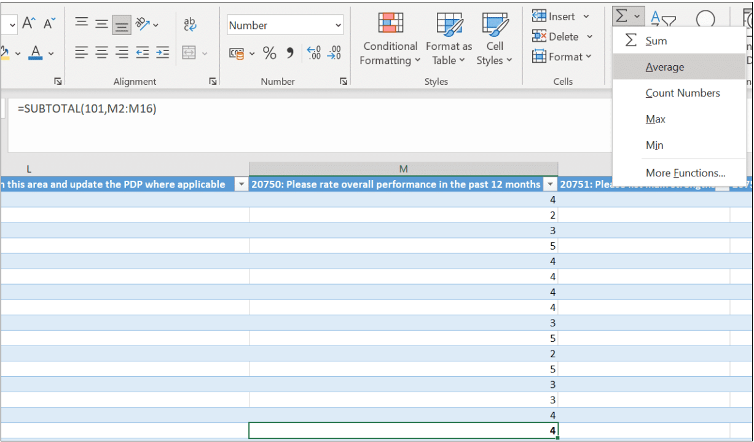Click the Delete cells button
Screen dimensions: 754x442
[x=563, y=37]
